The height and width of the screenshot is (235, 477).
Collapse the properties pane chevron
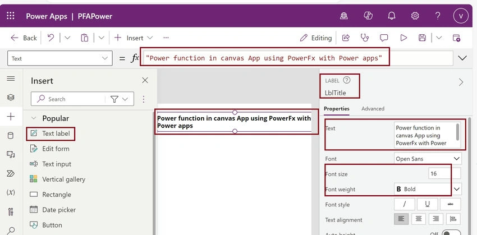461,82
